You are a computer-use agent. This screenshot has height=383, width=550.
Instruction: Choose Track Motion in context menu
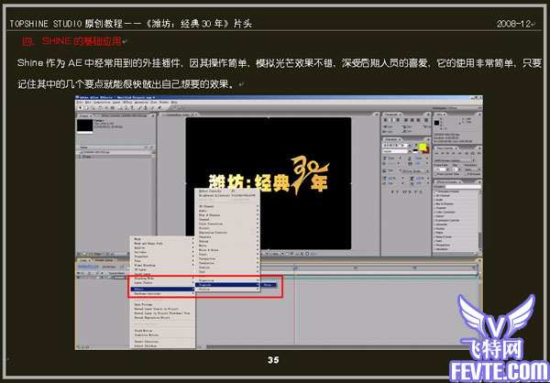click(x=161, y=331)
